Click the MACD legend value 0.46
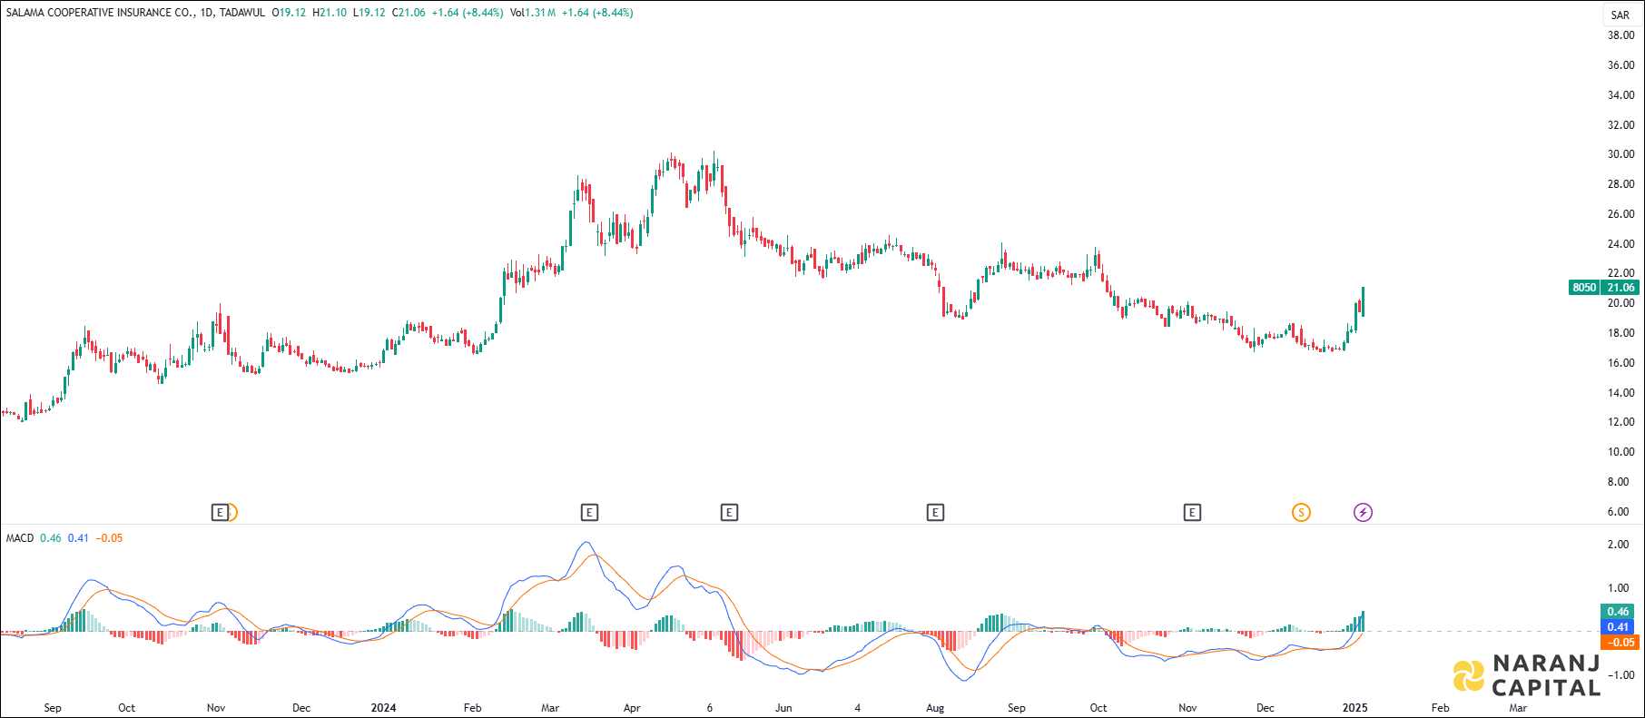1645x718 pixels. point(51,538)
